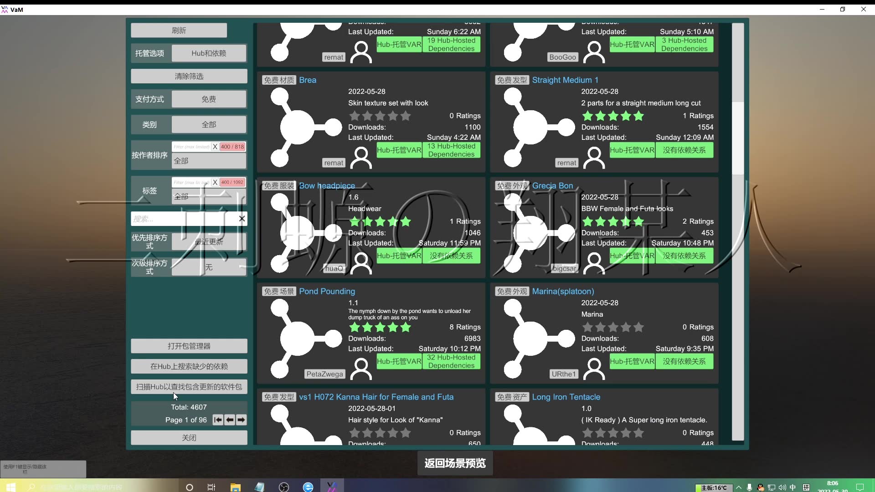Open Microsoft Edge from the taskbar
This screenshot has height=492, width=875.
(x=308, y=487)
